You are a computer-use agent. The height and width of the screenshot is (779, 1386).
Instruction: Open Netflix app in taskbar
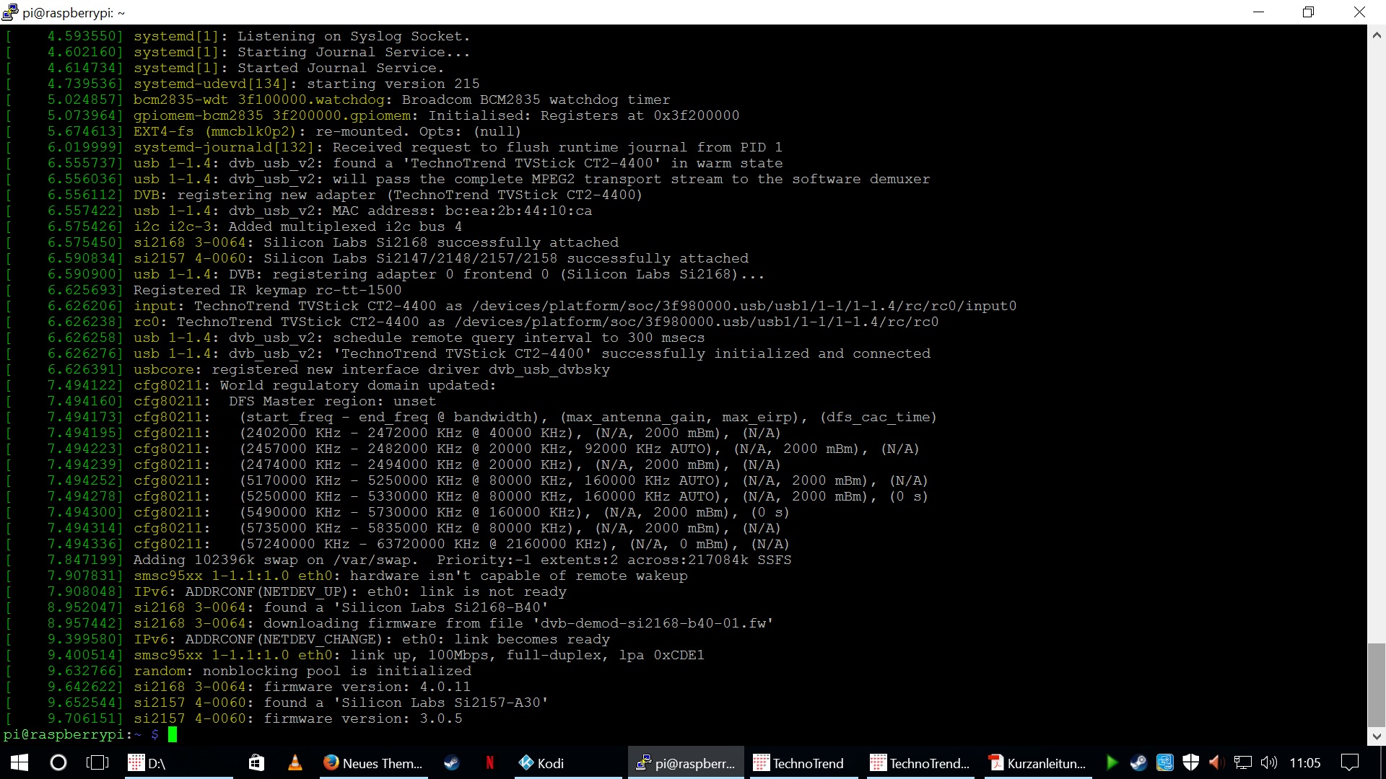(x=490, y=762)
